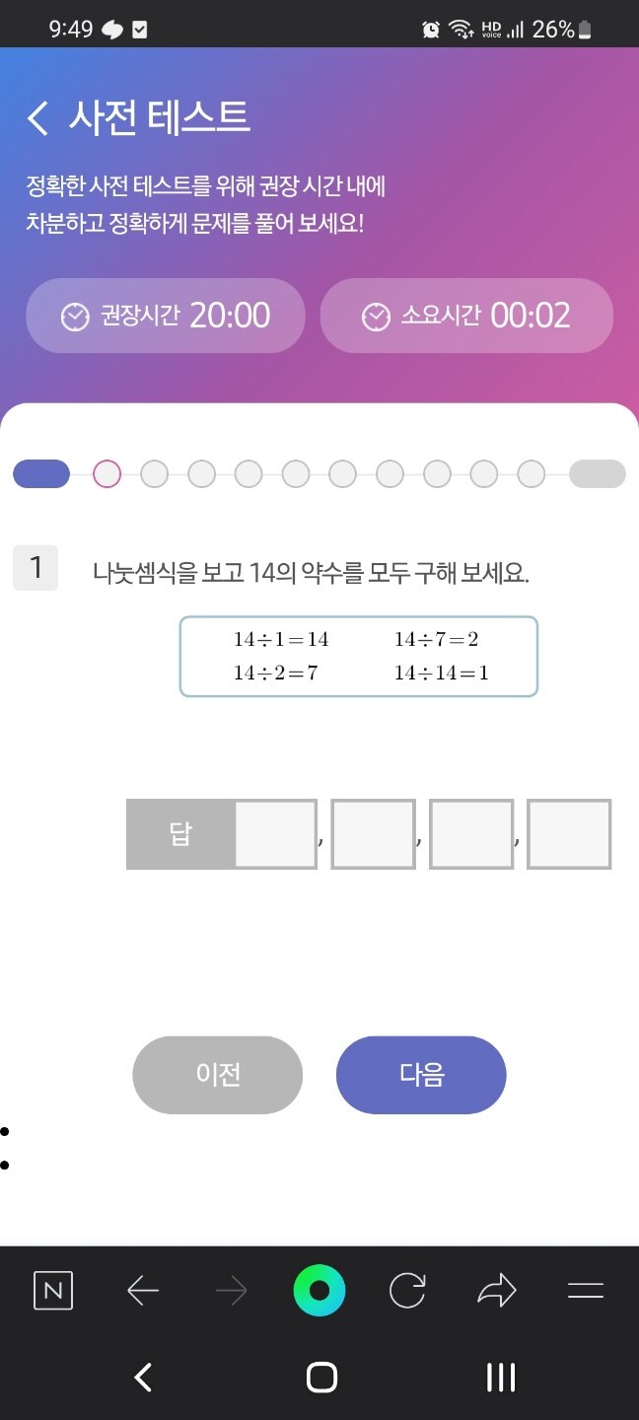The width and height of the screenshot is (639, 1420).
Task: Tap the gray end pill of progress bar
Action: 598,474
